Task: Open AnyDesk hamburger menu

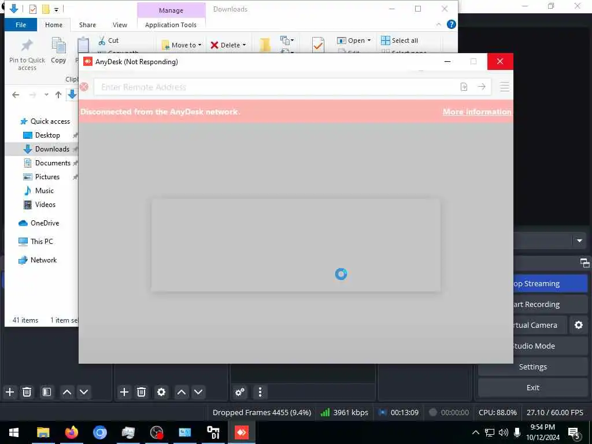Action: [x=504, y=87]
